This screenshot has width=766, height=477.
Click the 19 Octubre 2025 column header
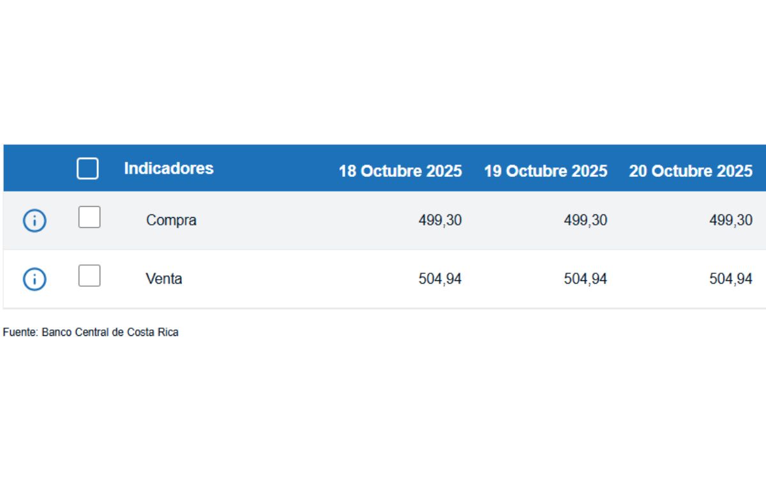[x=545, y=171]
